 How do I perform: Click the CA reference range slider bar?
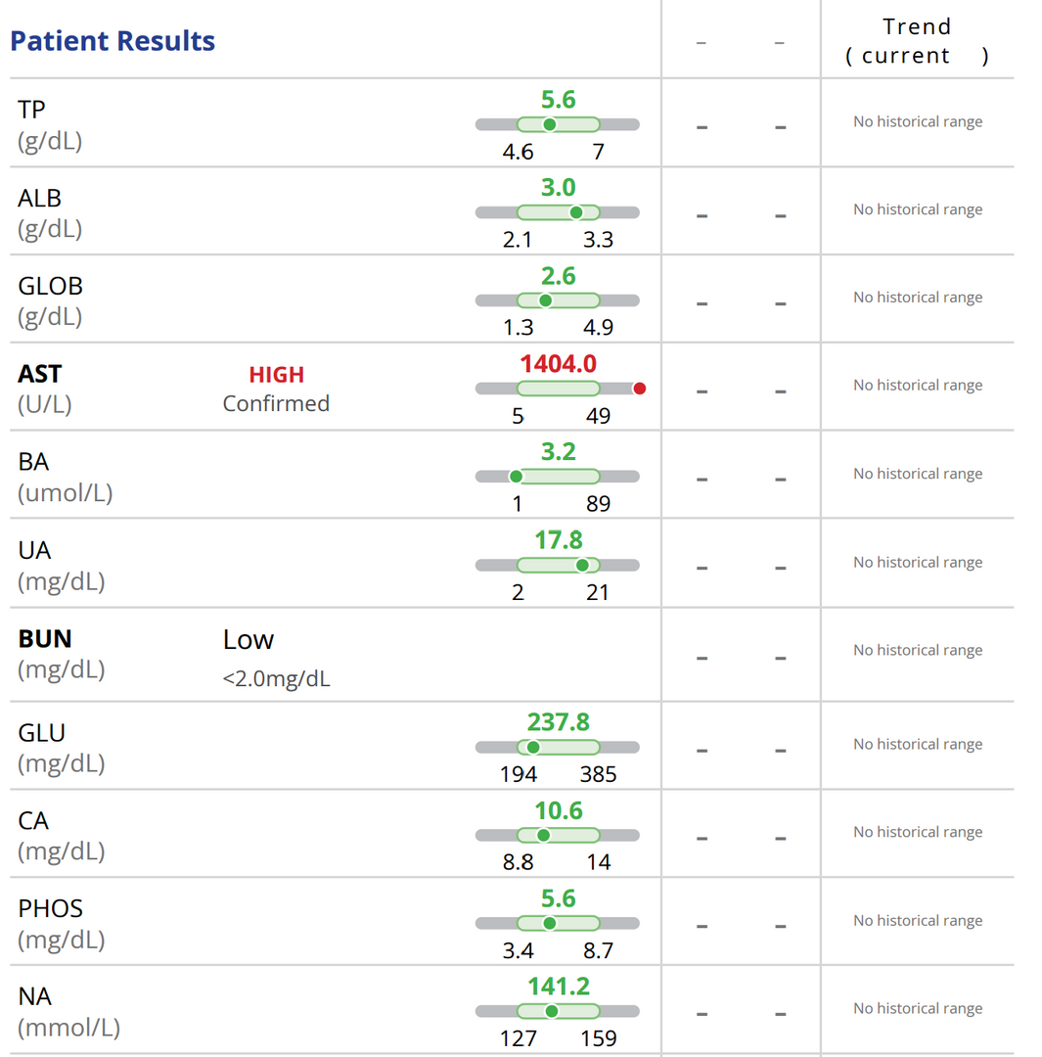coord(558,835)
